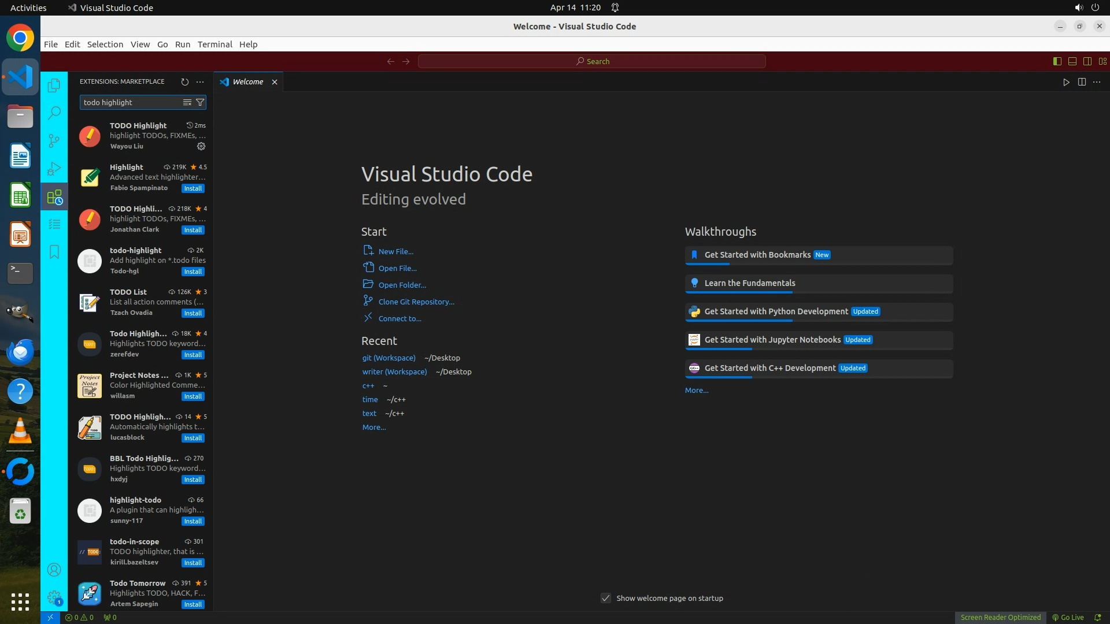
Task: Refresh the extensions marketplace list
Action: coord(184,82)
